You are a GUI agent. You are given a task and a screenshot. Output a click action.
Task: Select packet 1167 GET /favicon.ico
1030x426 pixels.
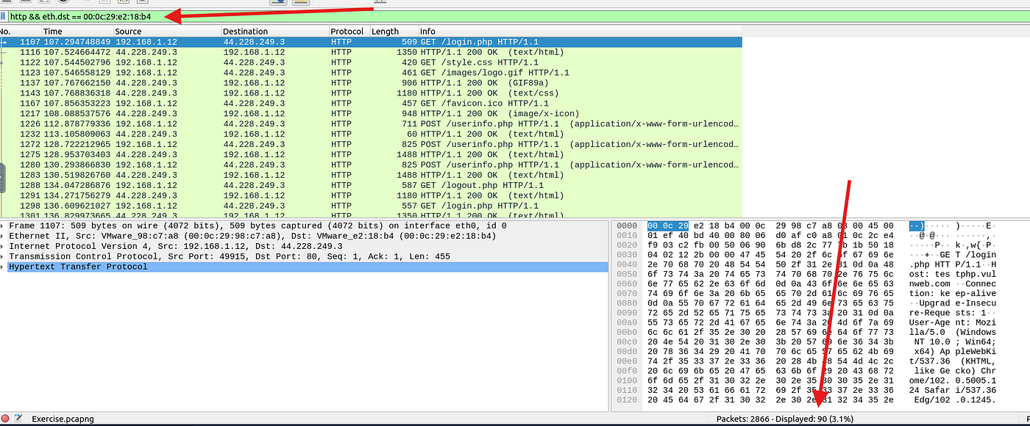pos(371,104)
